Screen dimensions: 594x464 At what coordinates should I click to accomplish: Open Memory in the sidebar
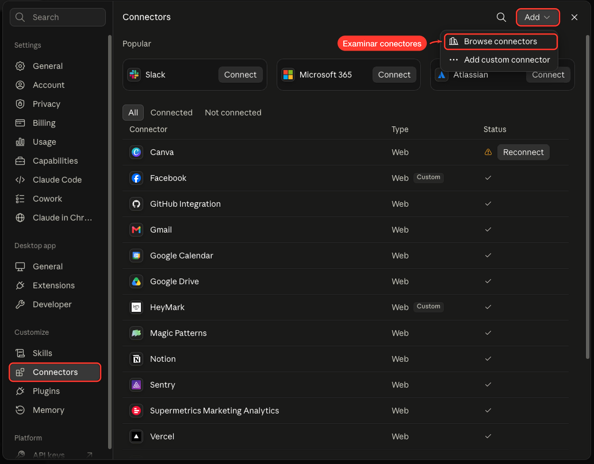55,410
